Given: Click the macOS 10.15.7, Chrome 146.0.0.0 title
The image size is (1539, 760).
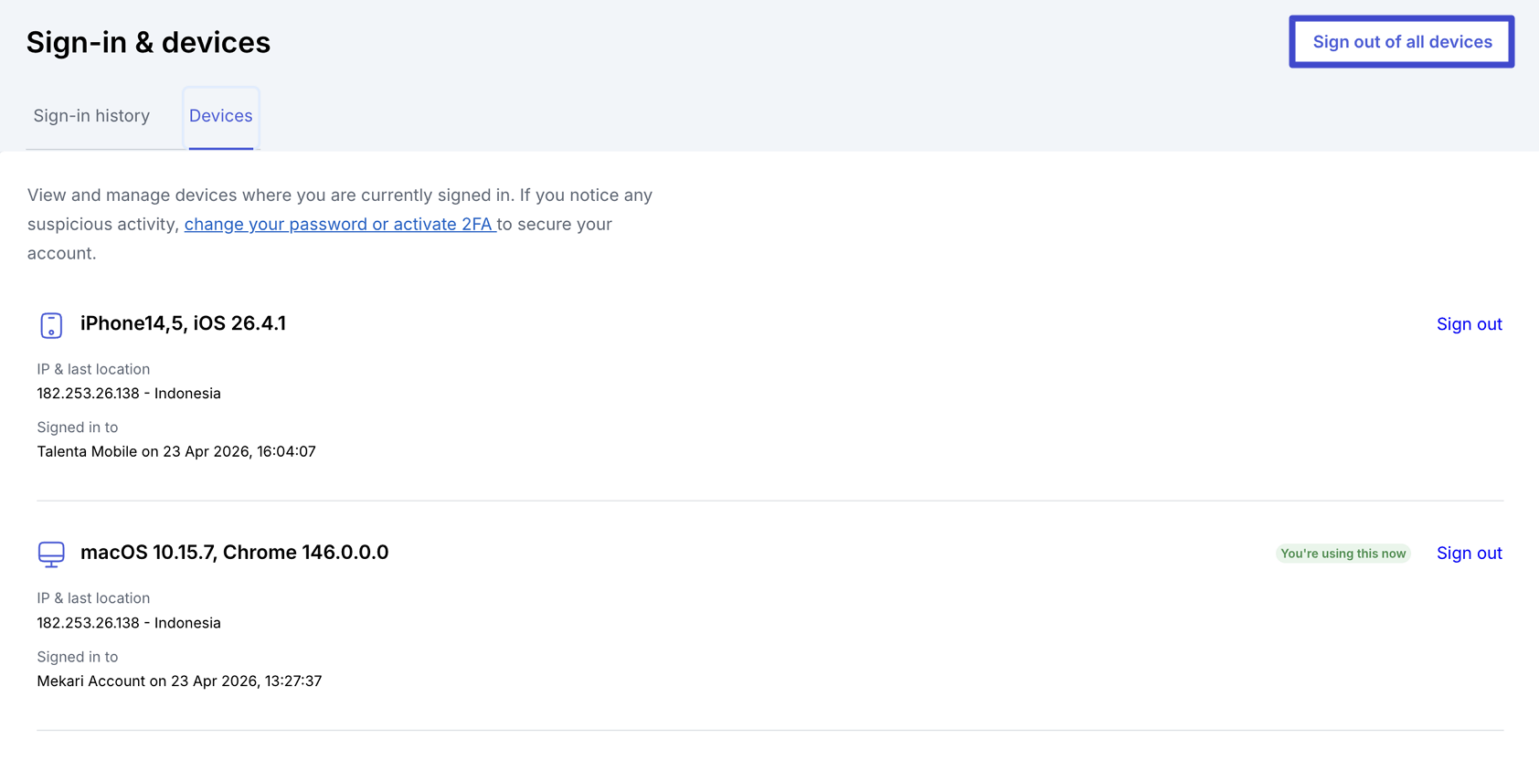Looking at the screenshot, I should (x=234, y=553).
